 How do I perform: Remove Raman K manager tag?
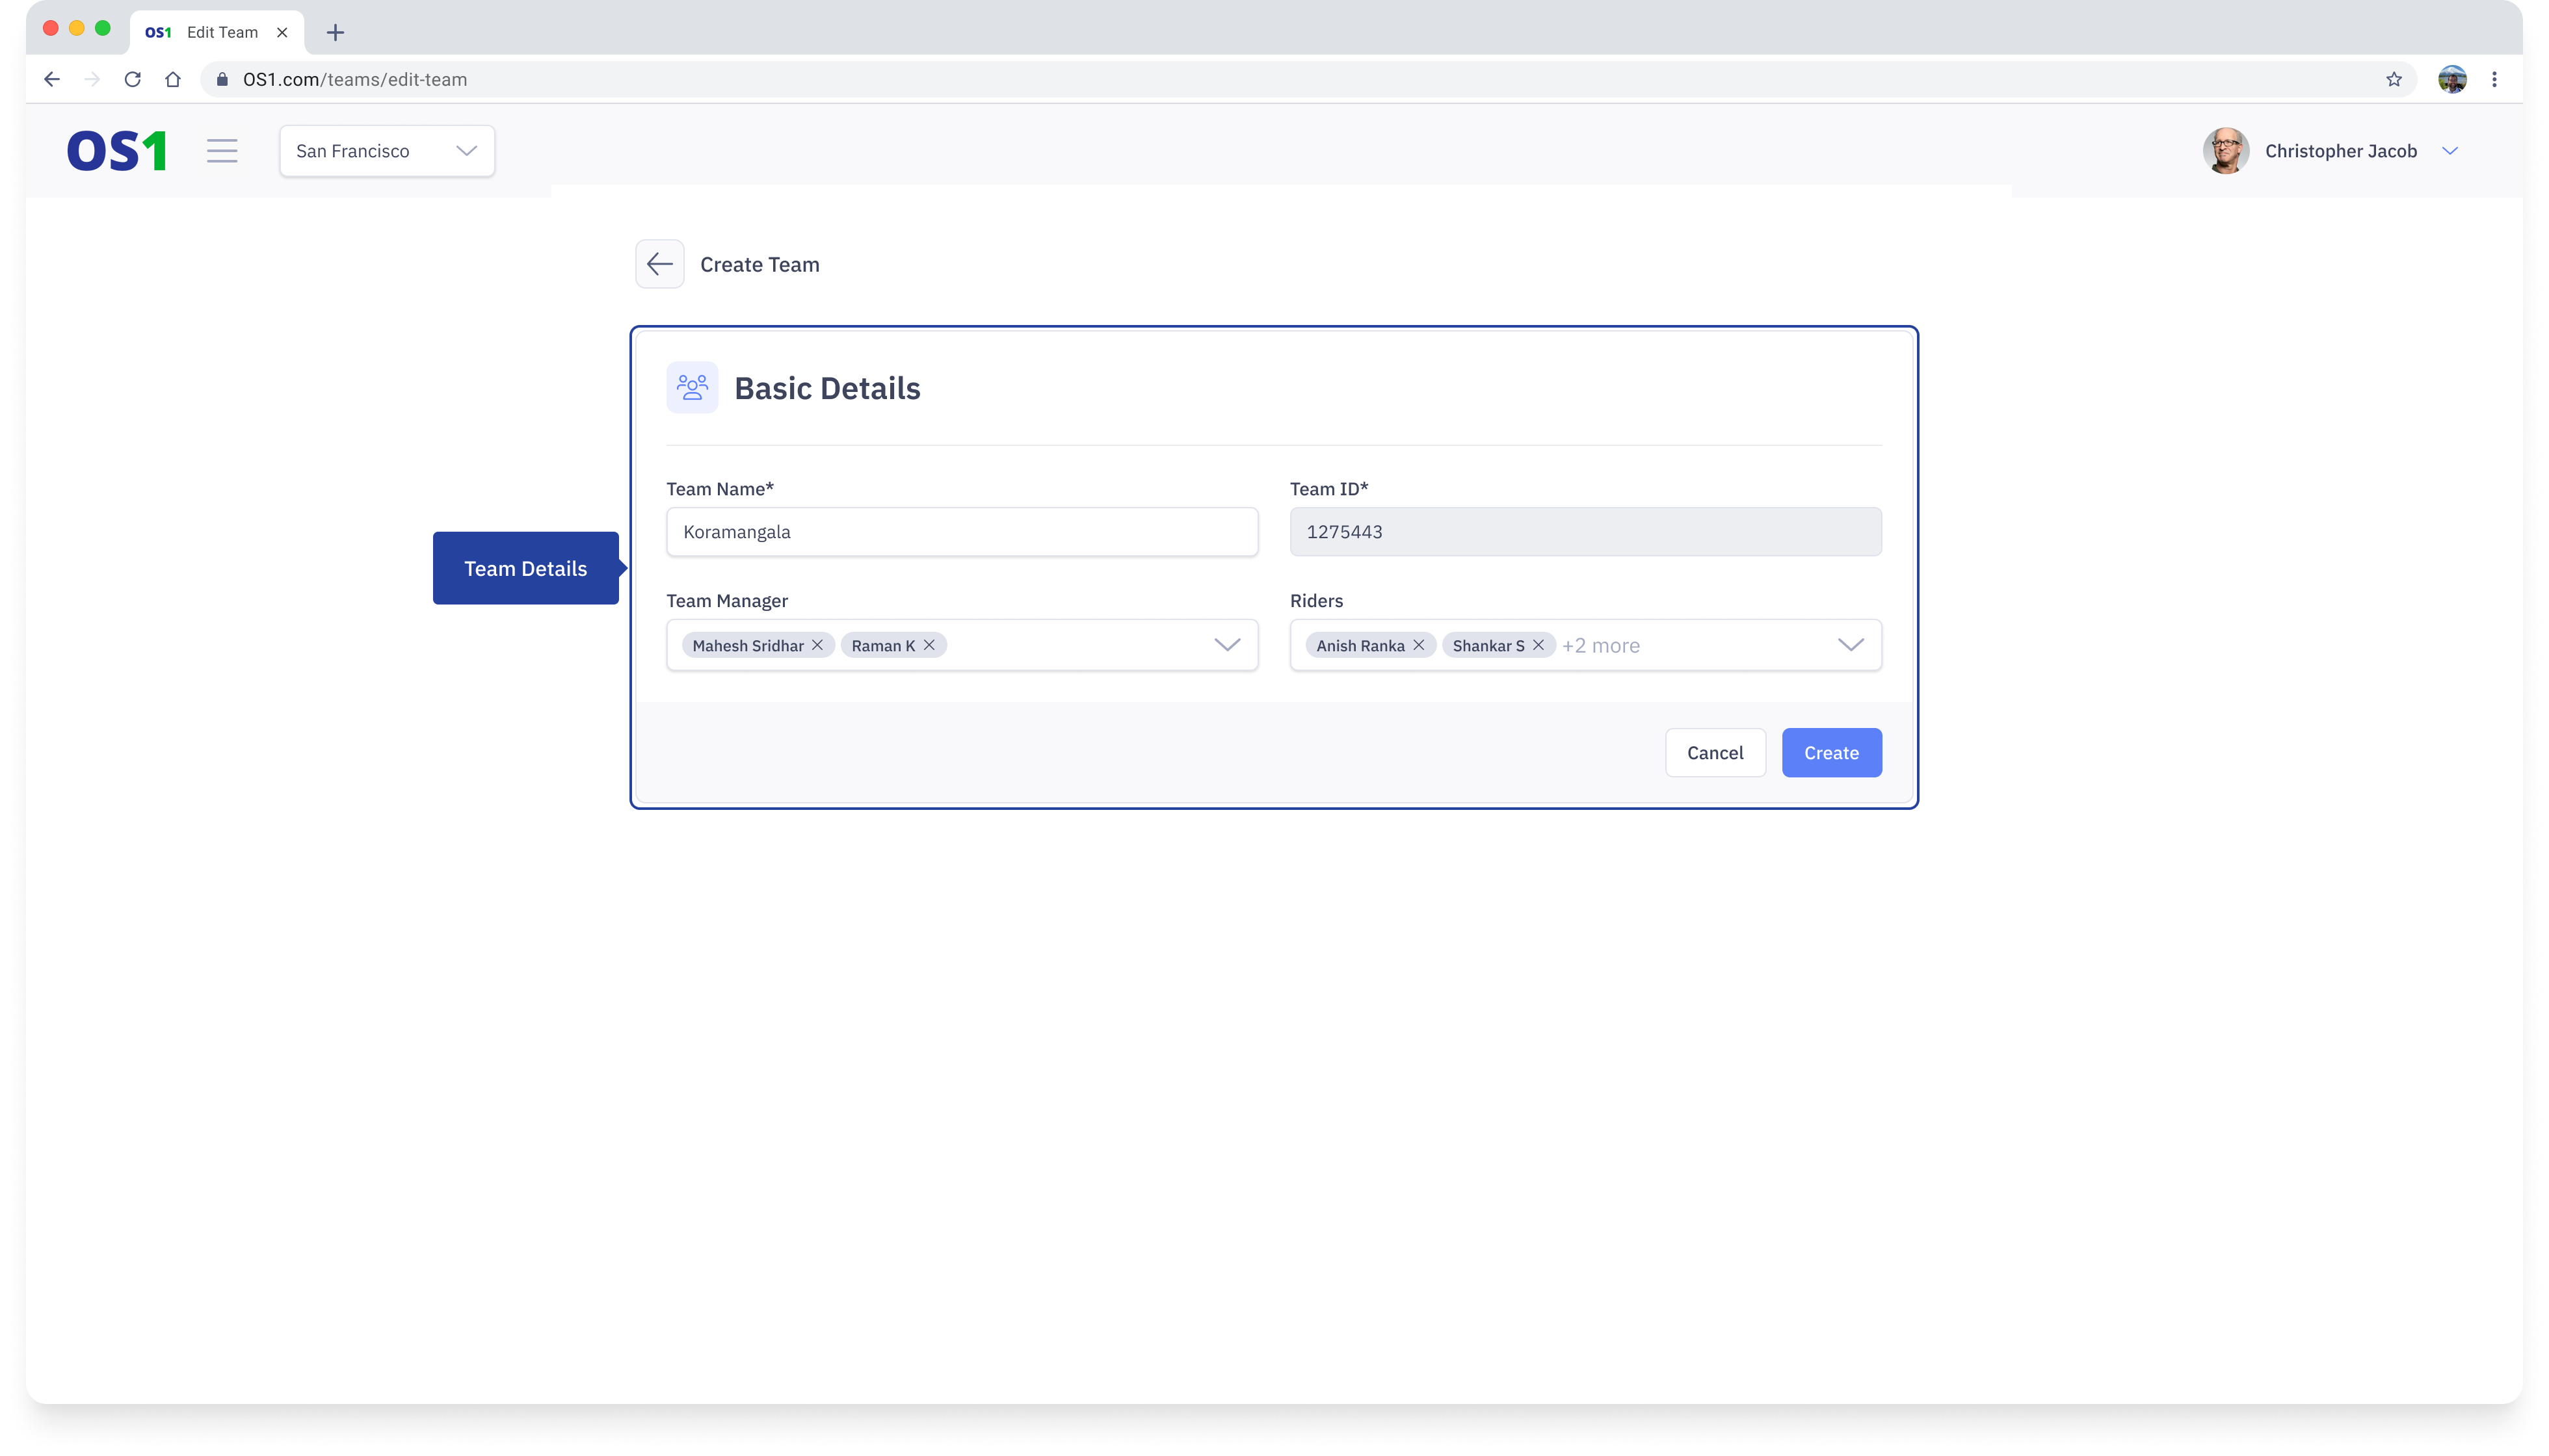929,645
